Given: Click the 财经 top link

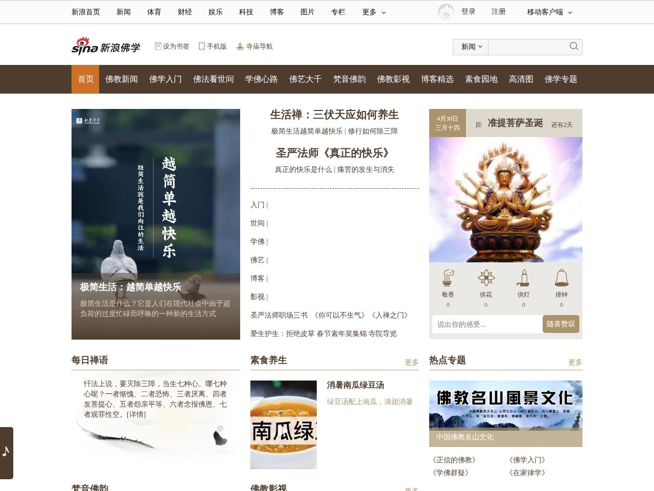Looking at the screenshot, I should point(185,12).
